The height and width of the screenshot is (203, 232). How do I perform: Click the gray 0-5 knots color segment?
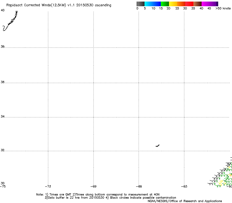click(140, 4)
